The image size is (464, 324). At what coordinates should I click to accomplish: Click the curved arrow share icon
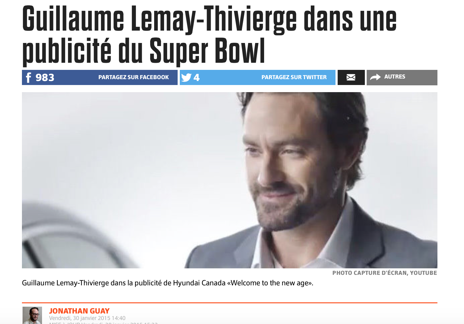coord(375,77)
